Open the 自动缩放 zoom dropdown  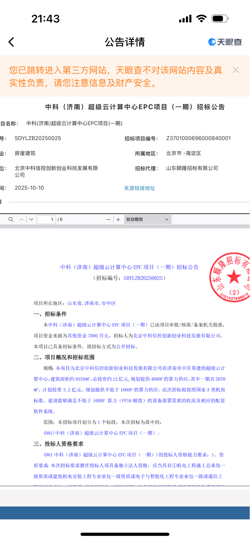[148, 220]
